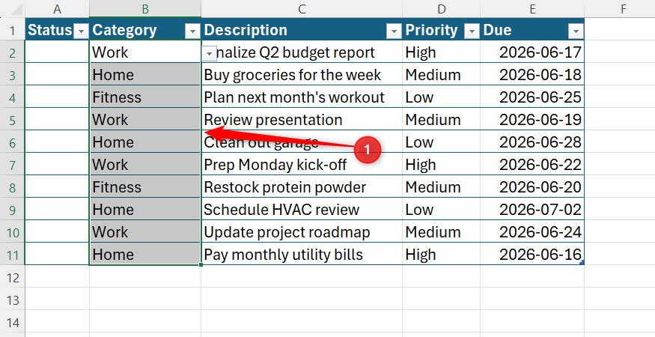This screenshot has height=337, width=655.
Task: Select the Low priority cell in row 4
Action: point(441,97)
